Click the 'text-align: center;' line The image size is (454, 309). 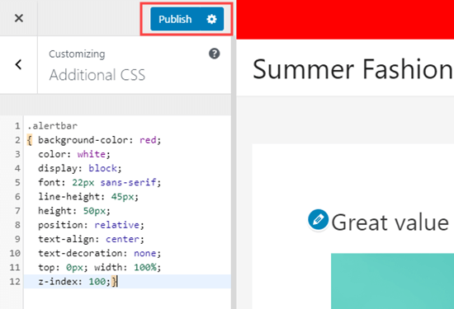91,239
